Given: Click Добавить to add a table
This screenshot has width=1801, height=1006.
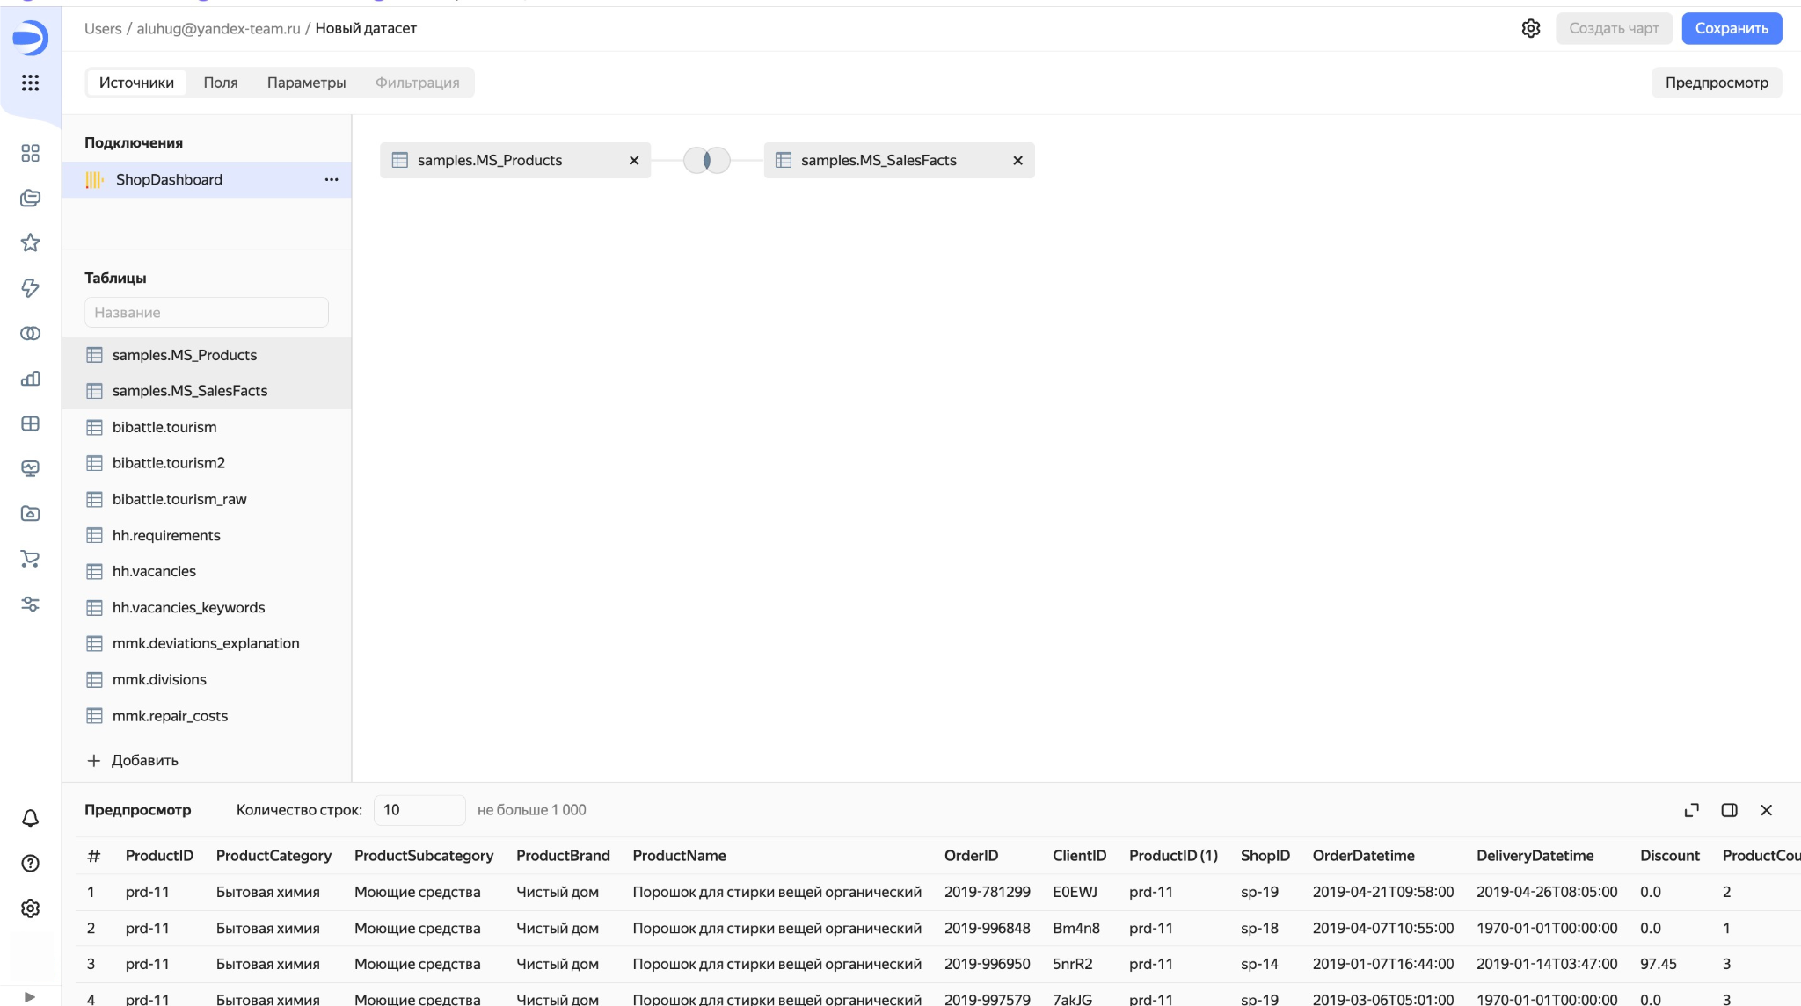Looking at the screenshot, I should tap(132, 760).
